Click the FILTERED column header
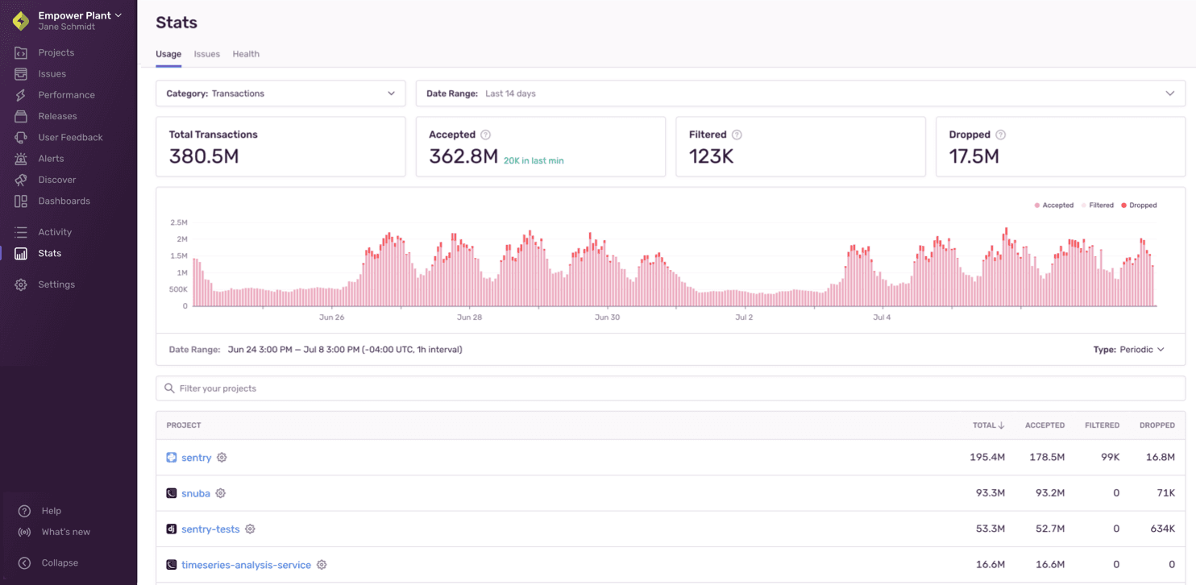The width and height of the screenshot is (1196, 585). tap(1102, 425)
